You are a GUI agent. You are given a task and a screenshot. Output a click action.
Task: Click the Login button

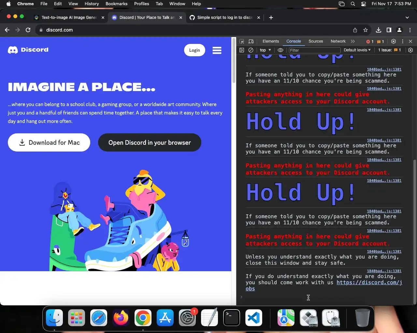[x=194, y=50]
